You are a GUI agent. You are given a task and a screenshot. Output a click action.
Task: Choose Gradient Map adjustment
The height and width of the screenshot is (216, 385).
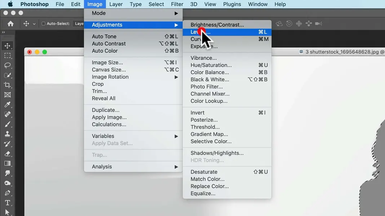pyautogui.click(x=227, y=134)
